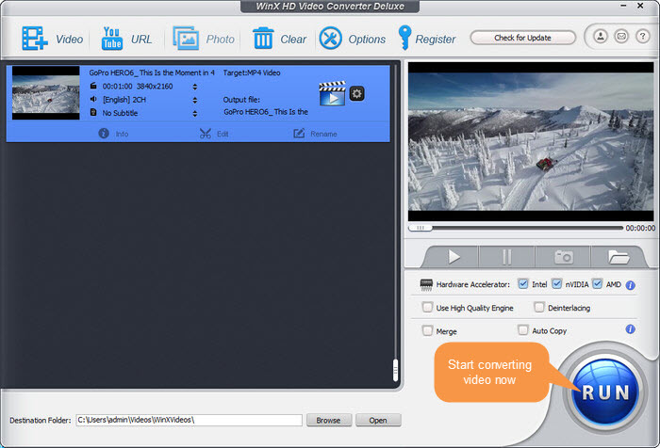Open the audio track [English] 2CH selector
This screenshot has width=660, height=448.
[x=195, y=100]
